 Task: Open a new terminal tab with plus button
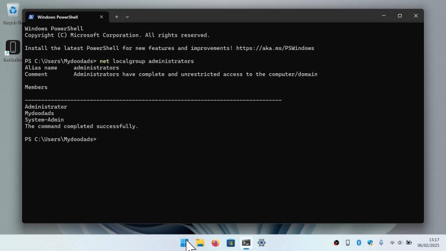tap(116, 17)
